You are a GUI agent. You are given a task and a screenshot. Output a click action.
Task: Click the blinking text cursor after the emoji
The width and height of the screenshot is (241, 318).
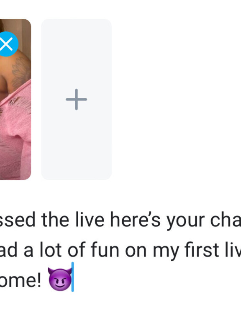(73, 277)
